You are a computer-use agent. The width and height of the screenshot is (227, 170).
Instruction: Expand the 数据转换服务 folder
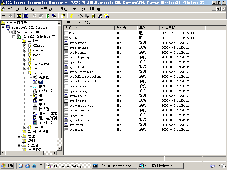(19, 132)
